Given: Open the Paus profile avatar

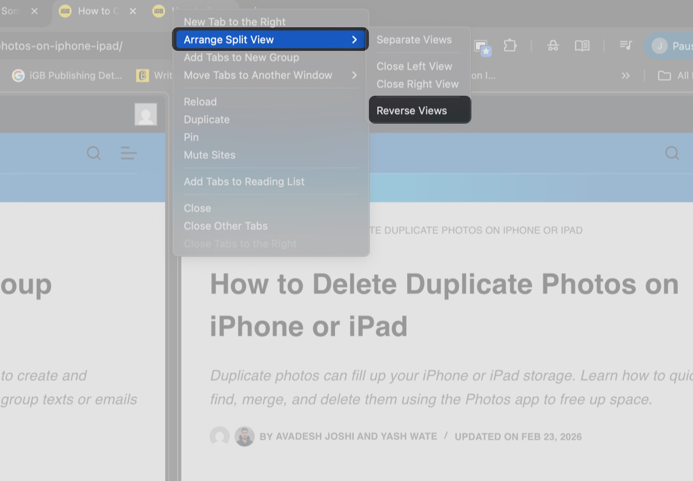Looking at the screenshot, I should (660, 45).
